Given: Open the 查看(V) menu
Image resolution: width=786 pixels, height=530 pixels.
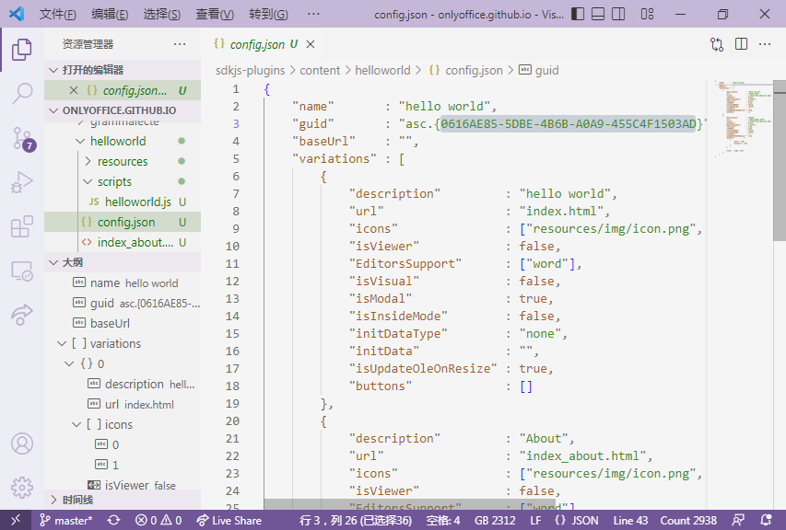Looking at the screenshot, I should pyautogui.click(x=215, y=14).
